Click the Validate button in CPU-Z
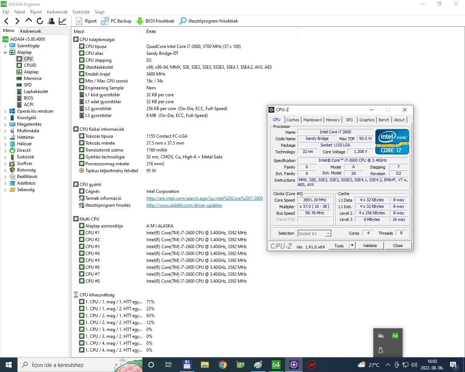Image resolution: width=465 pixels, height=372 pixels. (x=370, y=246)
